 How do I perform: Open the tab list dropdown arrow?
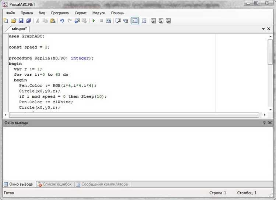263,29
